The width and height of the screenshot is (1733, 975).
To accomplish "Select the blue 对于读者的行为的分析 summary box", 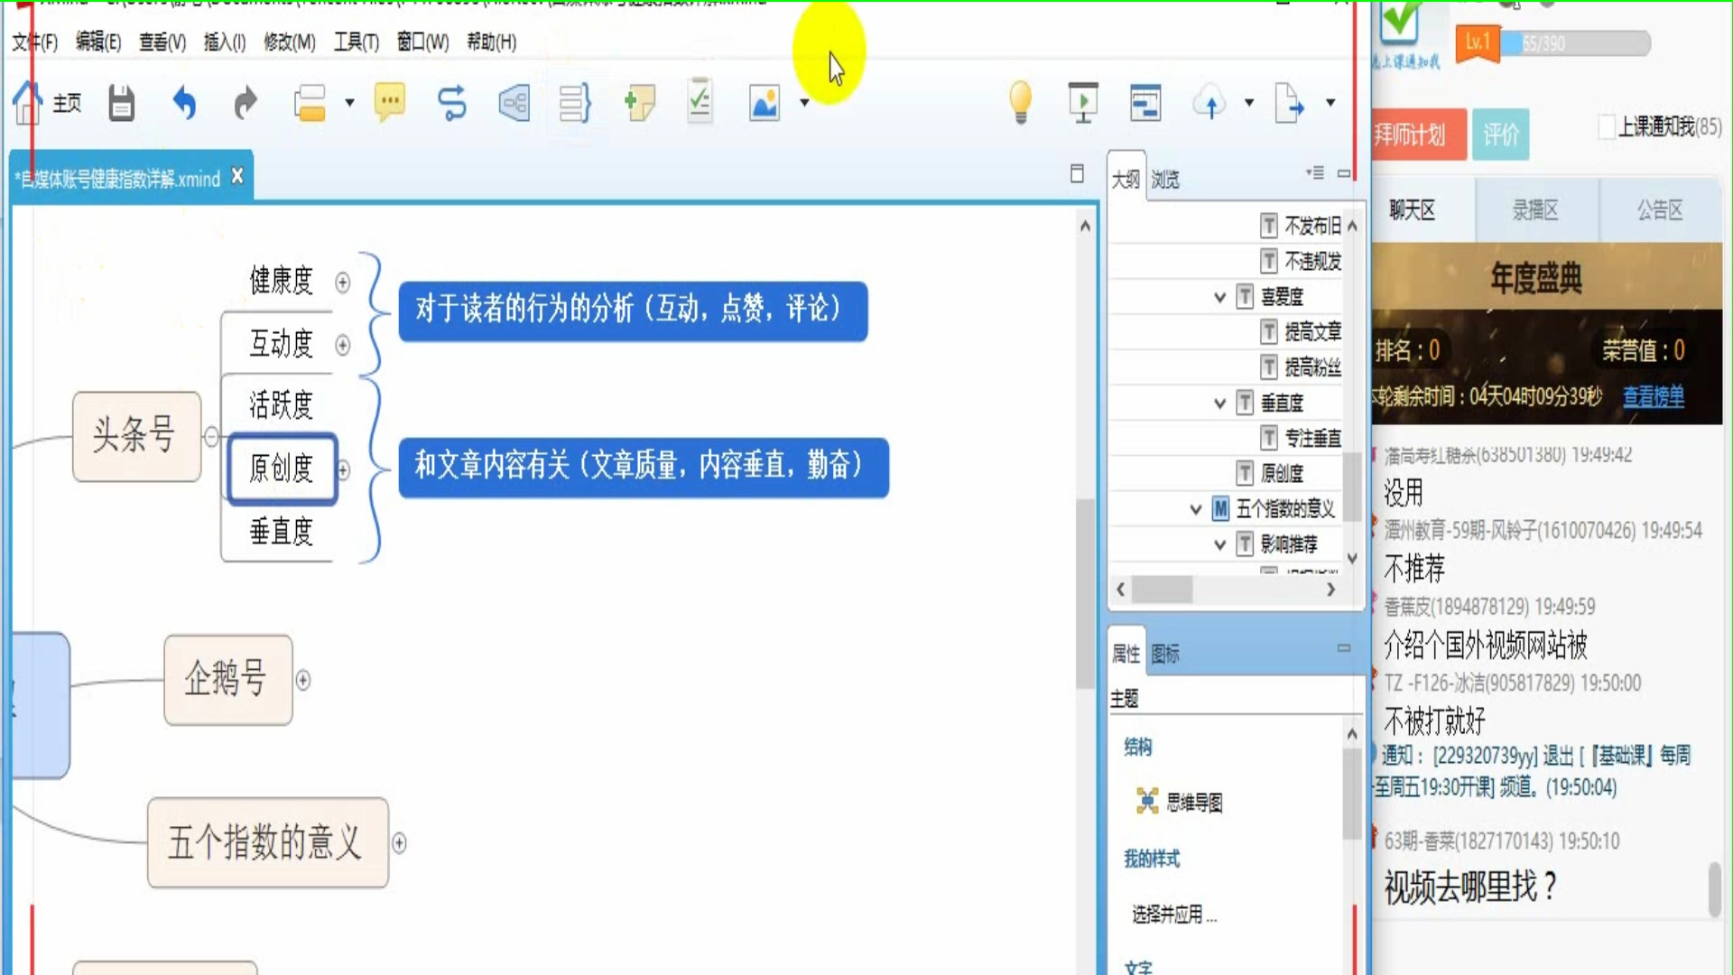I will click(x=633, y=311).
